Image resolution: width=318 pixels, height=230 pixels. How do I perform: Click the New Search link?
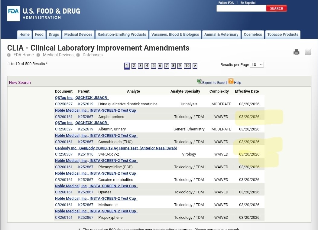(20, 82)
